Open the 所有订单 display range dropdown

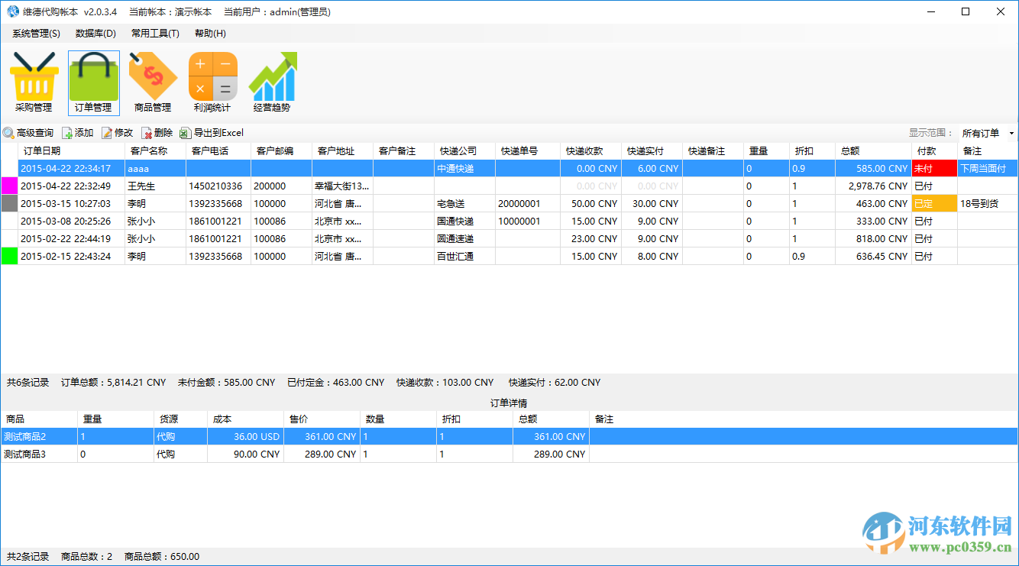pyautogui.click(x=987, y=132)
